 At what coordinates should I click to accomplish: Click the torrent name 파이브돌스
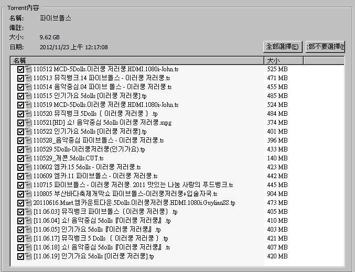pyautogui.click(x=56, y=18)
